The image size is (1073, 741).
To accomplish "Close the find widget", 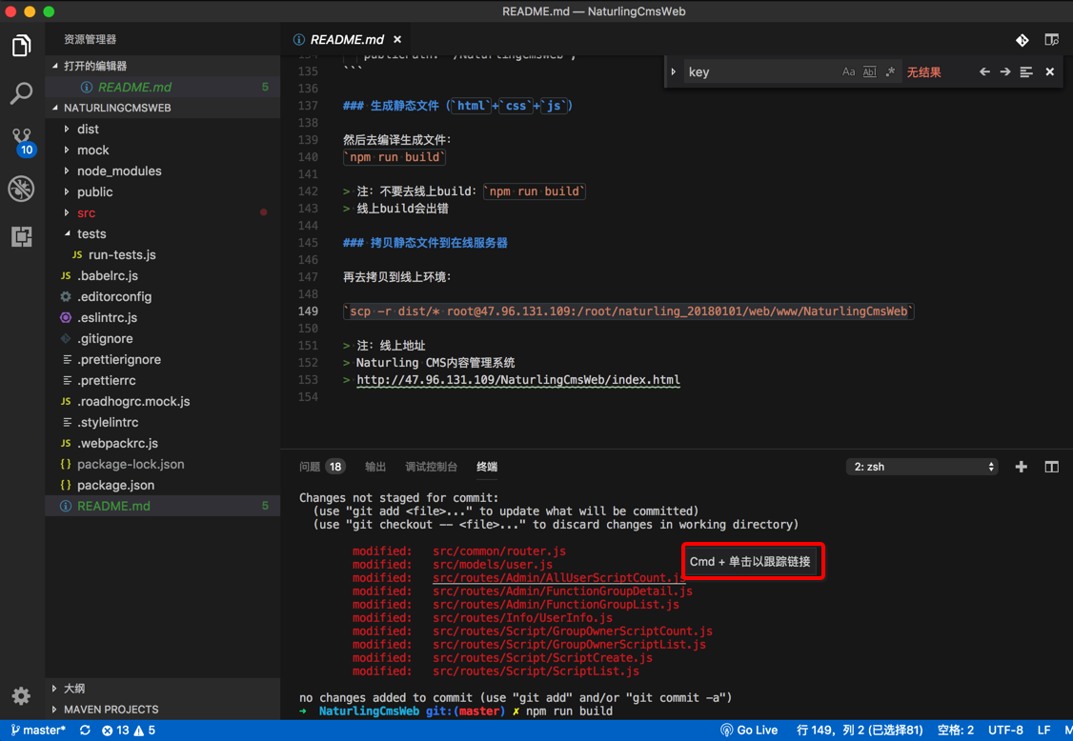I will 1050,71.
